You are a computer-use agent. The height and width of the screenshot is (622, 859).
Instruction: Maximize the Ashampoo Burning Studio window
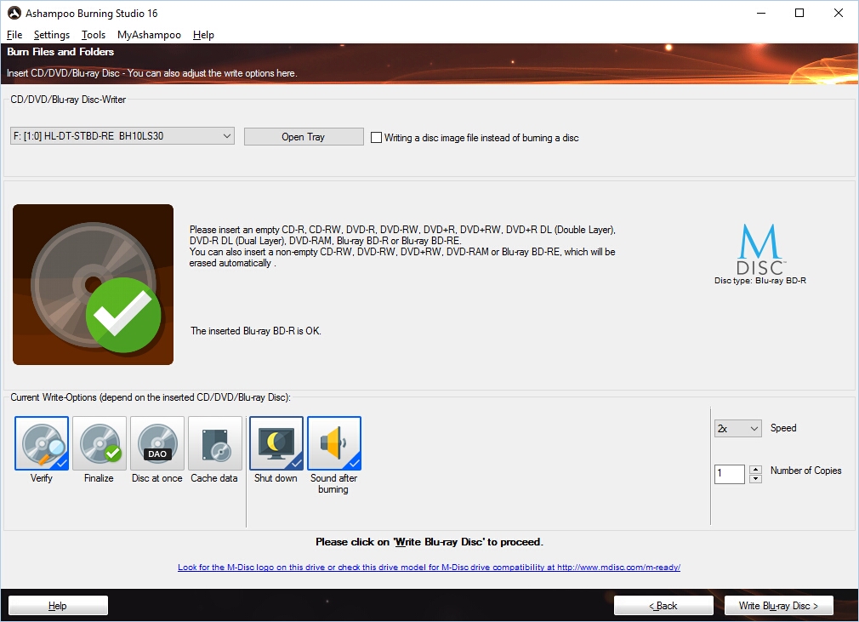tap(799, 13)
